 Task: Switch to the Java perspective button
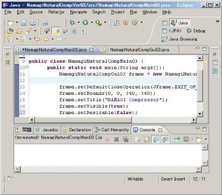180,23
